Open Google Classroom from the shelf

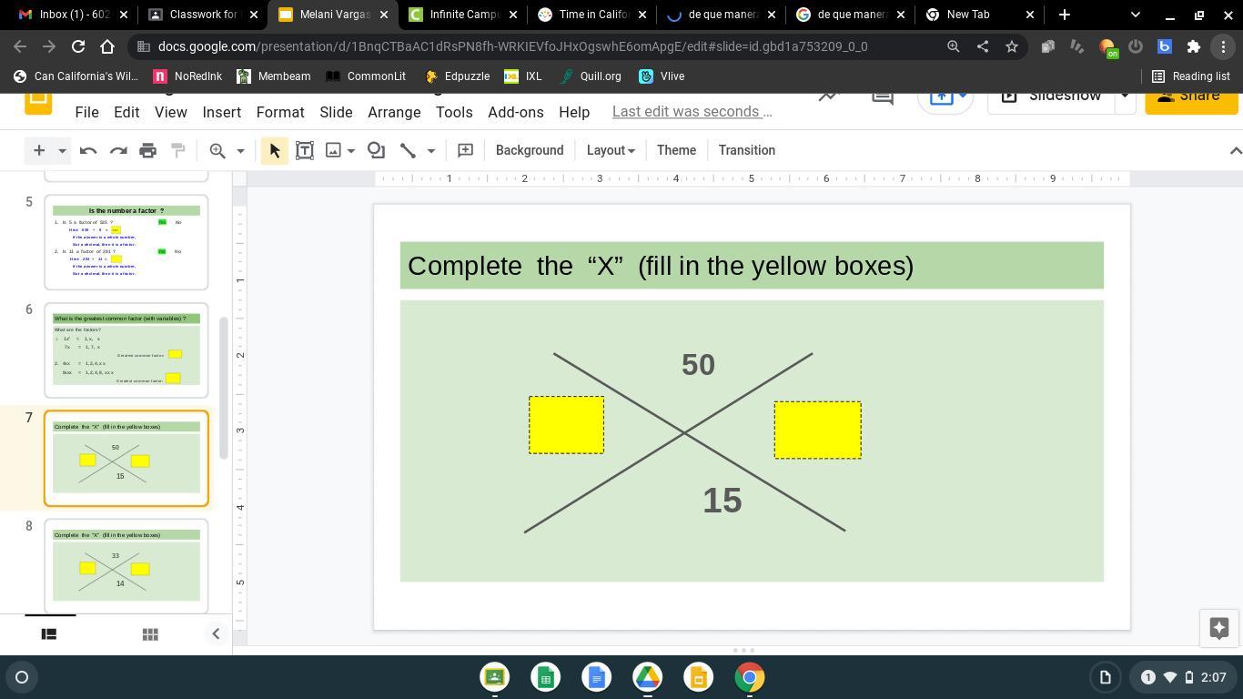tap(495, 677)
